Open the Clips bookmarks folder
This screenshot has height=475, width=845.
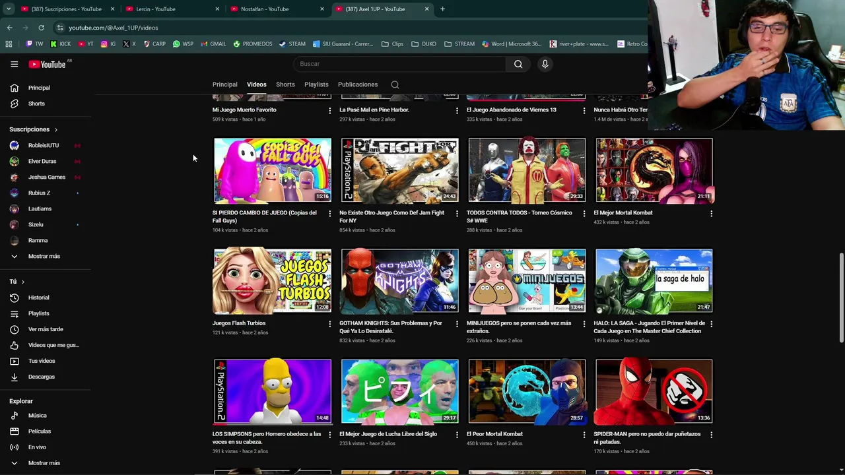pyautogui.click(x=392, y=44)
